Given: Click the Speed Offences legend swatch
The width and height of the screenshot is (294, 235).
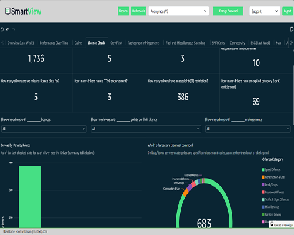Looking at the screenshot, I should 263,170.
